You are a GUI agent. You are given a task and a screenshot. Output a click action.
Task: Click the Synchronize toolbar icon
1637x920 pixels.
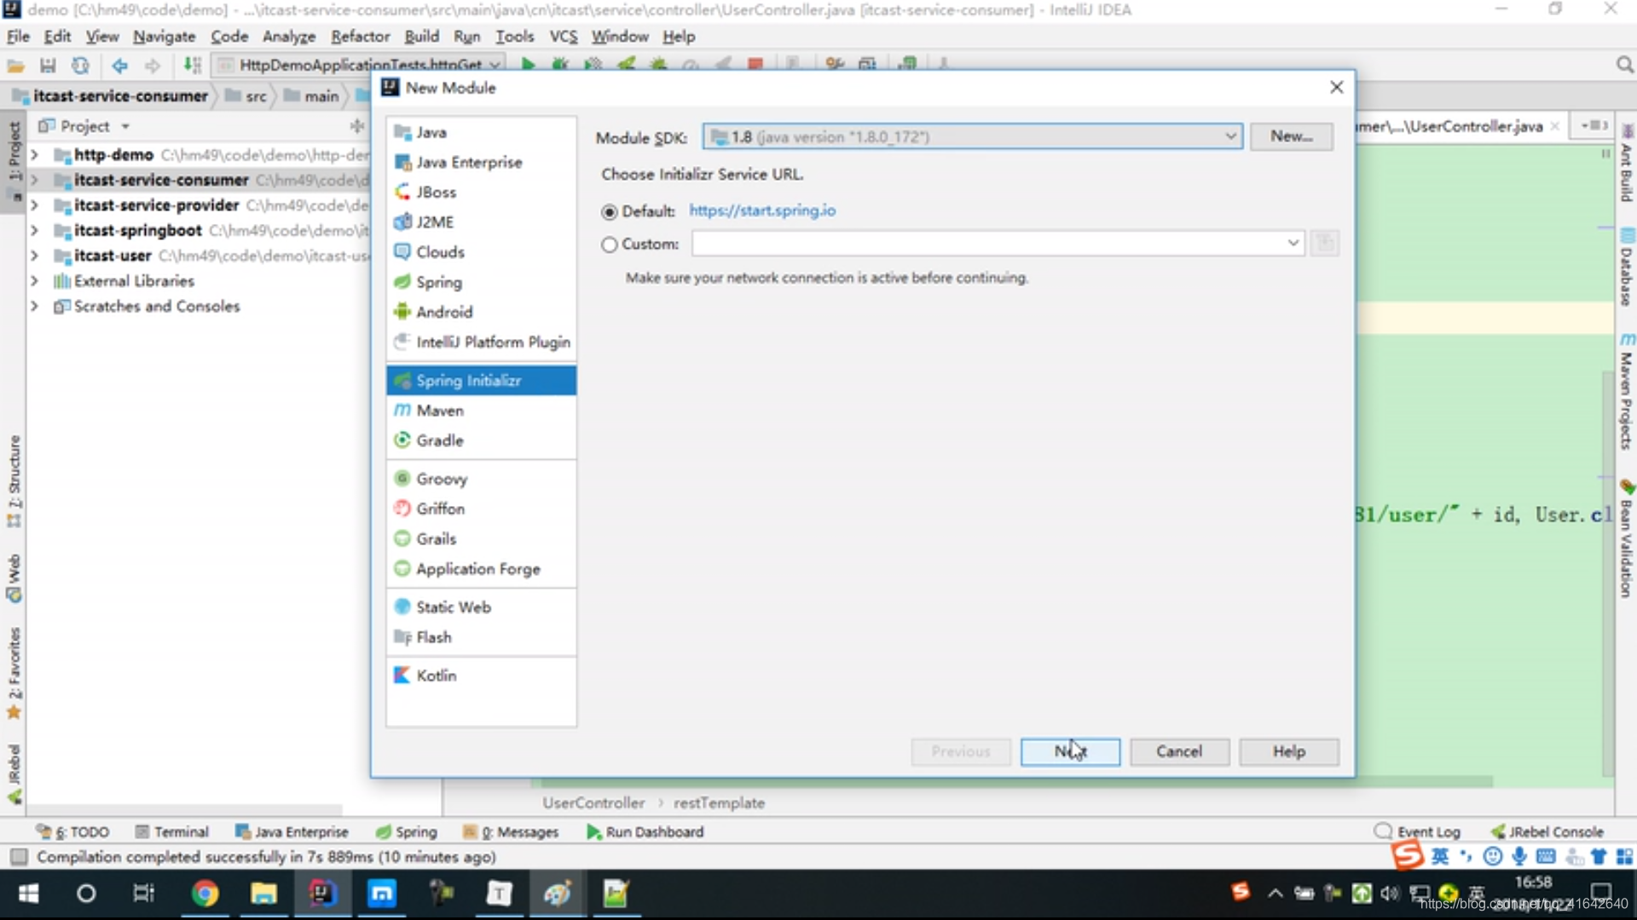pyautogui.click(x=80, y=65)
